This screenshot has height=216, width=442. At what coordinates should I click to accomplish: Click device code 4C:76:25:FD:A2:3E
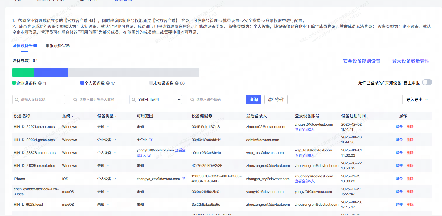click(x=207, y=166)
